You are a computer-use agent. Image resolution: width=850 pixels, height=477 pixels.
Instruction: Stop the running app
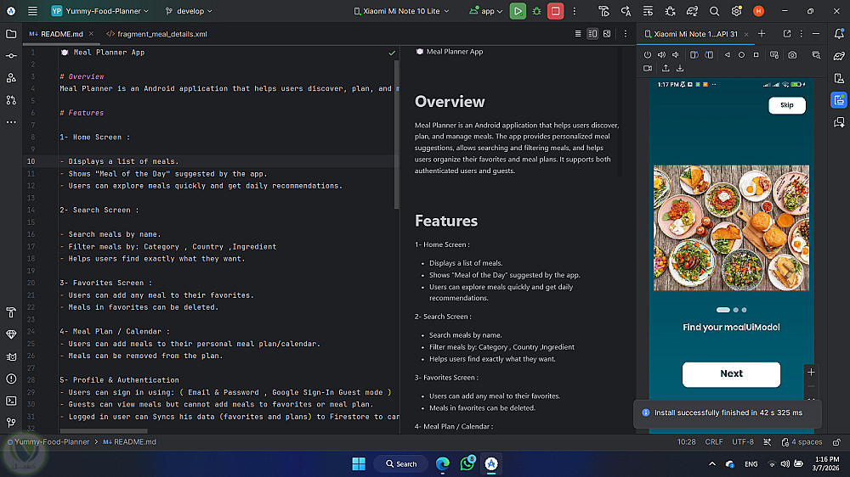(555, 11)
